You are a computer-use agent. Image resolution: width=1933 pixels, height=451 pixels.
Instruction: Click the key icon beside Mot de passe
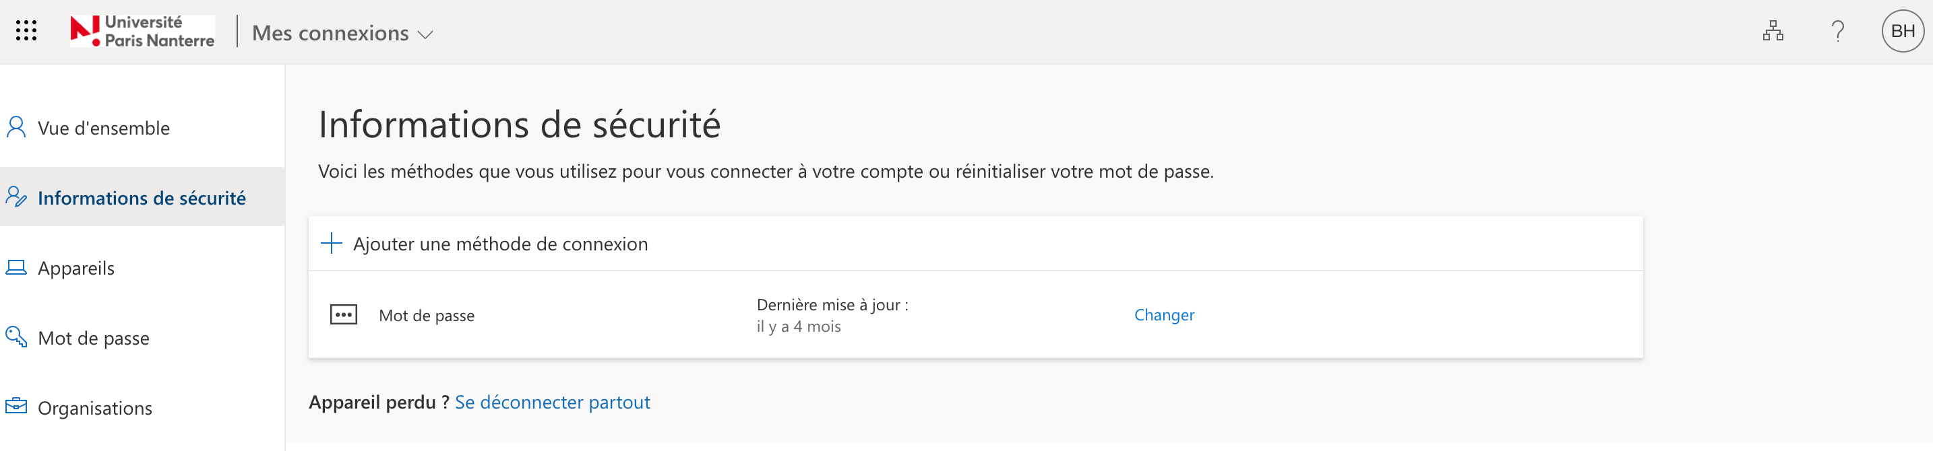click(16, 337)
